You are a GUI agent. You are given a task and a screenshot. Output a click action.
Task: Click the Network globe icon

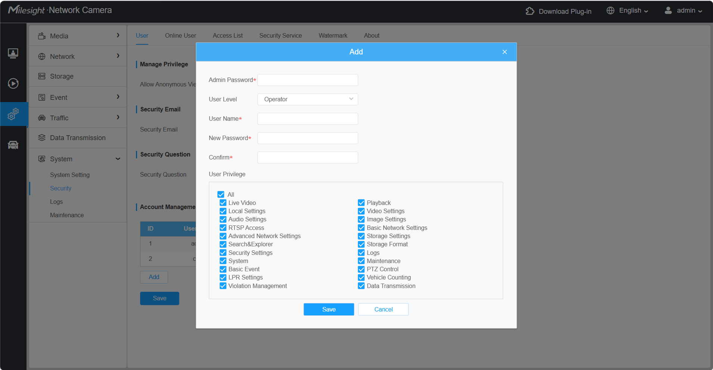click(x=42, y=56)
